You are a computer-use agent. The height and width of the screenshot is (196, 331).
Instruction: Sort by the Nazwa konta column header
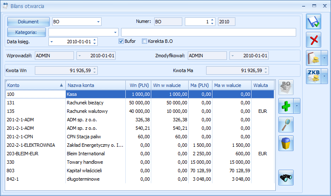[x=96, y=85]
